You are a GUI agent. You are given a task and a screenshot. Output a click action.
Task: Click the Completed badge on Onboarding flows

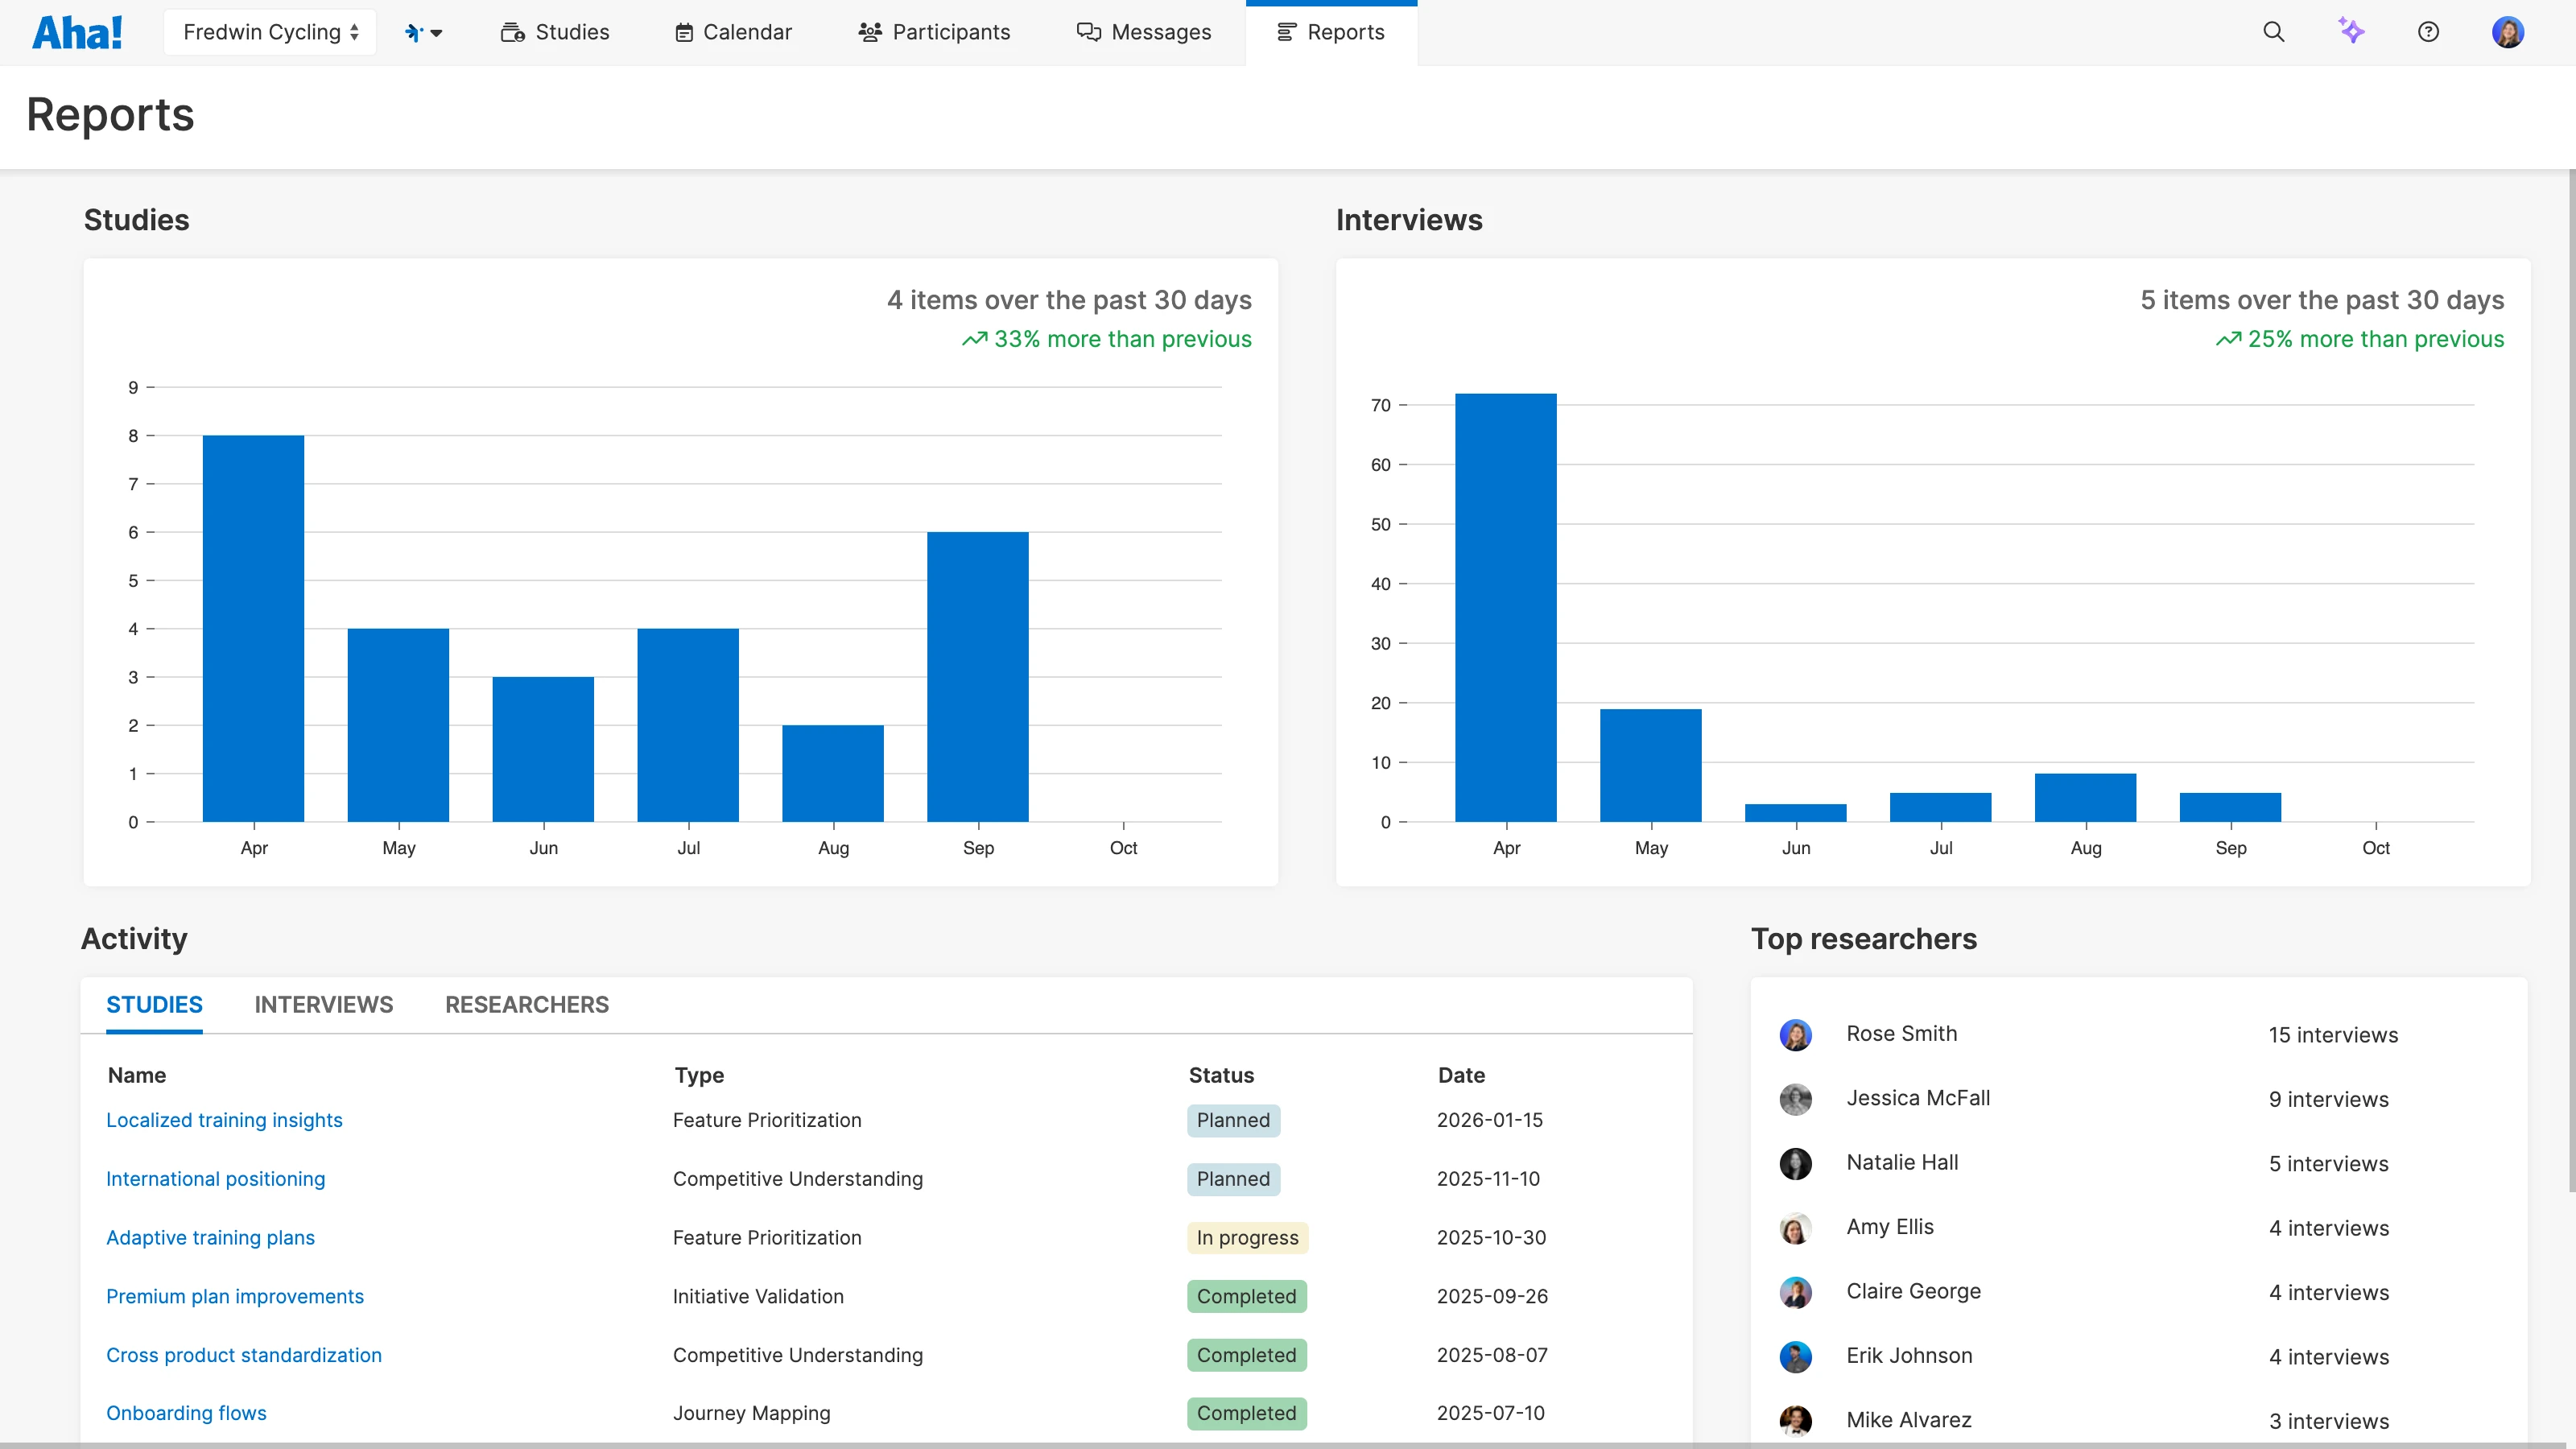(1246, 1413)
